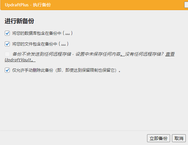Viewport: 188px width, 145px height.
Task: Click the 备份不会发送到任何远程存储 notice text
Action: coord(42,54)
